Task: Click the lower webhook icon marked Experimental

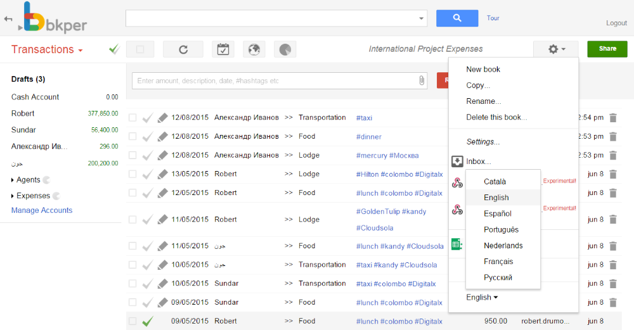Action: 457,210
